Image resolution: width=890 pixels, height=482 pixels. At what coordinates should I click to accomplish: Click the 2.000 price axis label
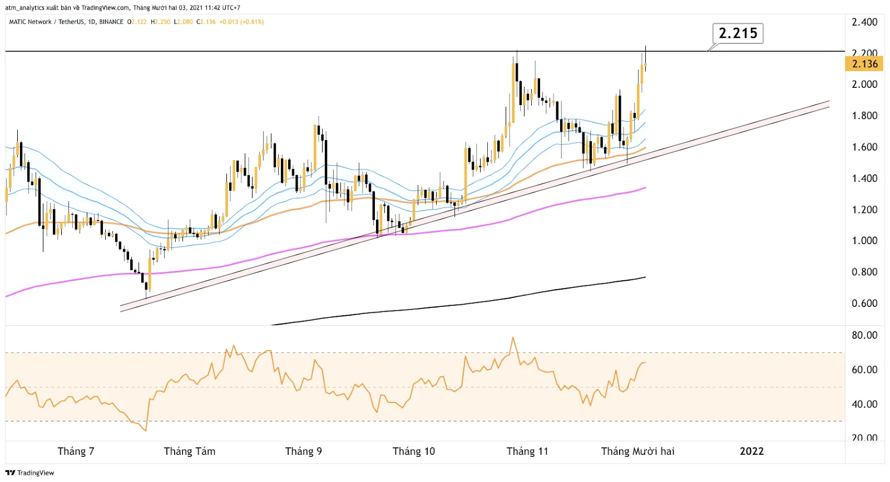coord(864,84)
